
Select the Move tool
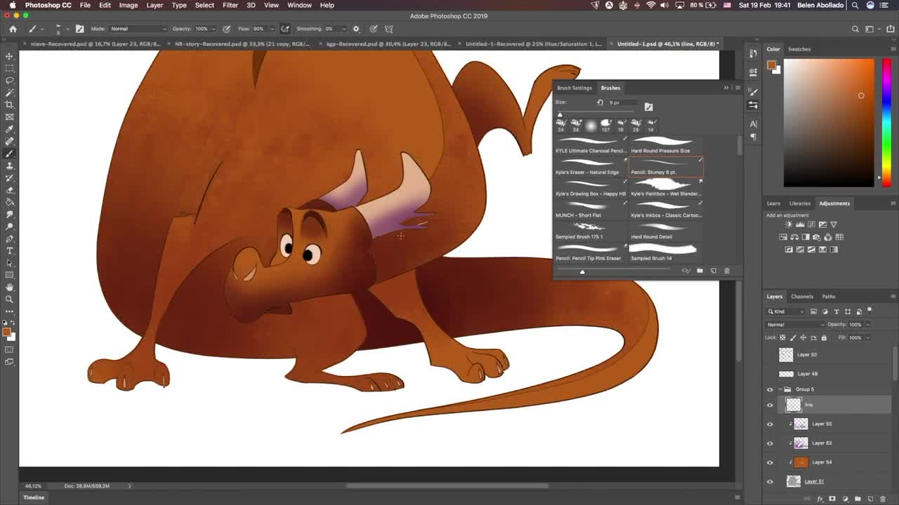coord(9,56)
